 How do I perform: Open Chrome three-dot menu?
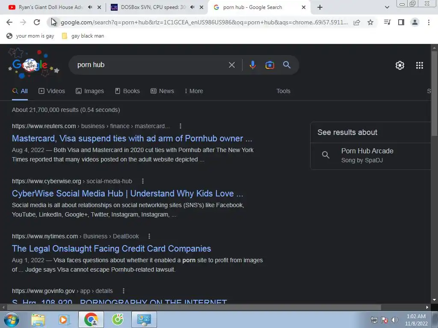[429, 22]
